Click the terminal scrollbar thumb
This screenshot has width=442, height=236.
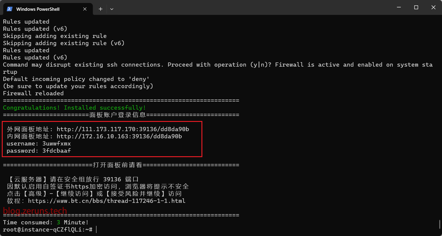click(x=439, y=224)
